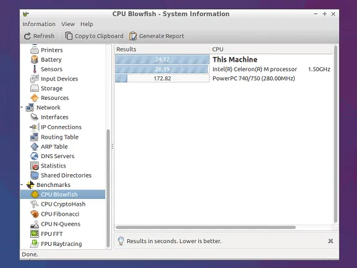Open the Interfaces icon
The height and width of the screenshot is (268, 357).
(x=34, y=117)
